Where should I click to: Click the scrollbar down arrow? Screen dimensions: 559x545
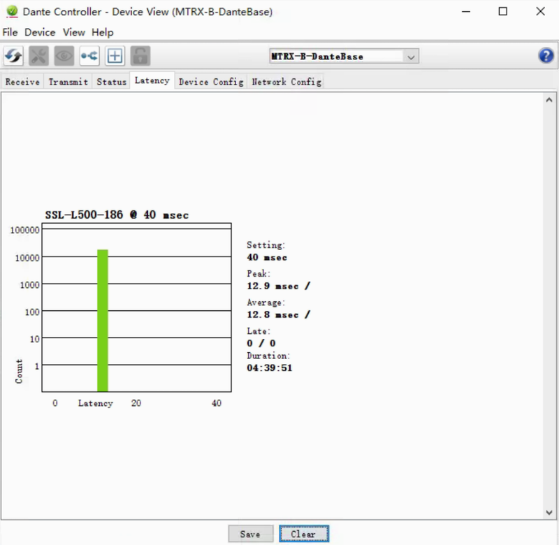click(549, 513)
